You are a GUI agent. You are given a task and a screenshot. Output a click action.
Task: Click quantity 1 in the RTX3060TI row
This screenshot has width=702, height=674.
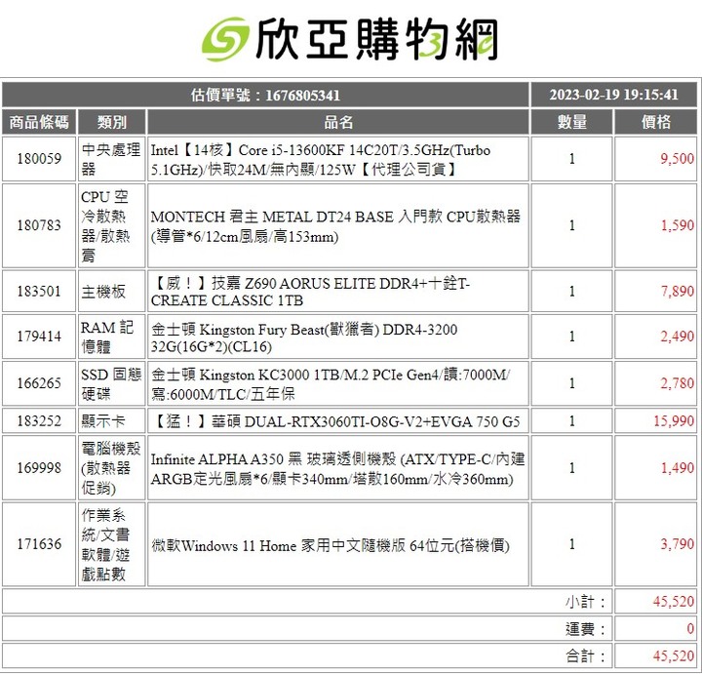coord(571,421)
